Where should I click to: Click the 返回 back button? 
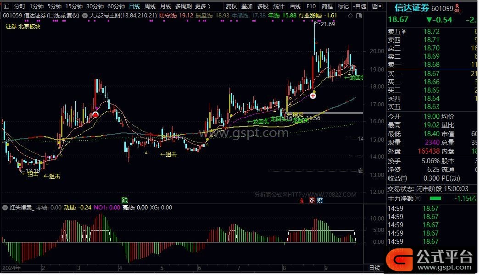click(377, 6)
